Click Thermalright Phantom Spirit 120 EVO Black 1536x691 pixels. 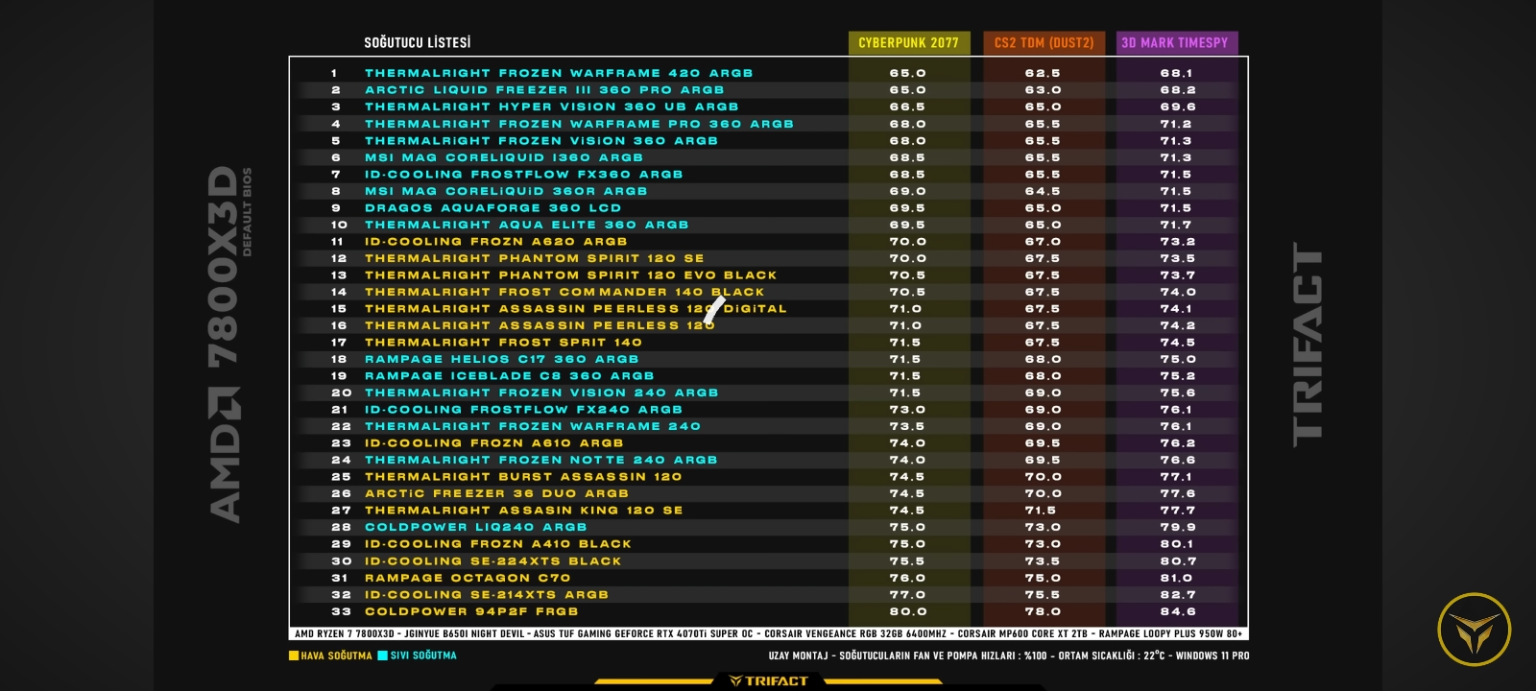[571, 275]
